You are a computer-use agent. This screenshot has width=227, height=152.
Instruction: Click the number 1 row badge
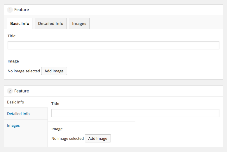click(x=10, y=10)
